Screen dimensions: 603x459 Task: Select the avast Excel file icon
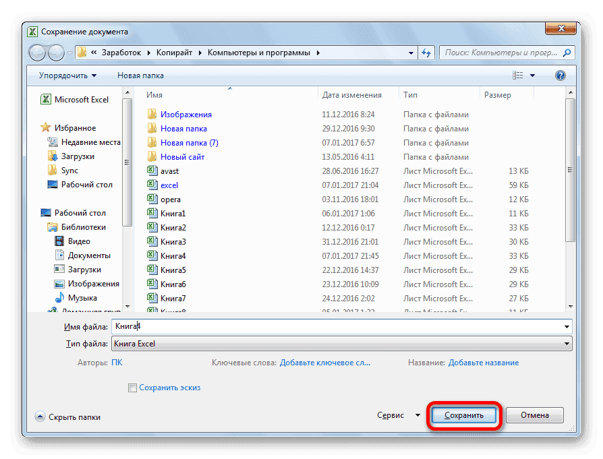pos(152,171)
